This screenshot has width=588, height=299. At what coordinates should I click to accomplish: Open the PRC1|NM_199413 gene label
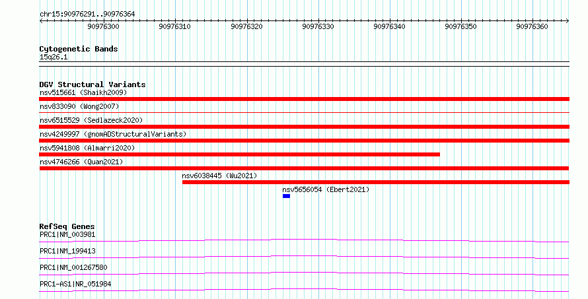67,251
